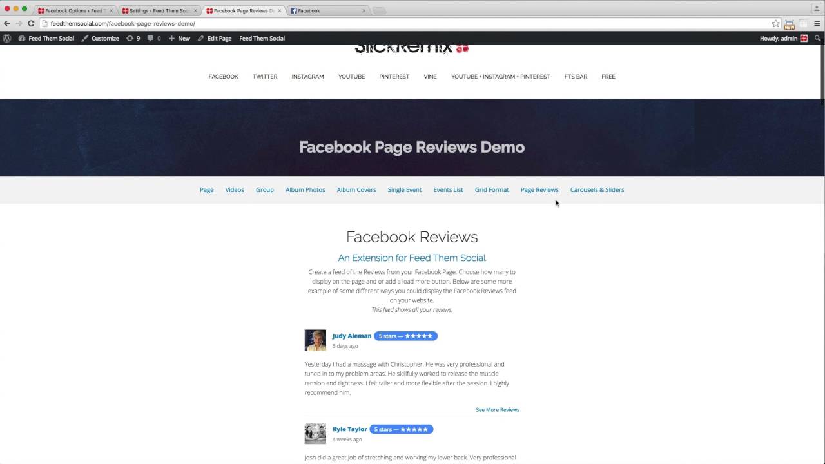Open the updates counter showing 9
825x464 pixels.
click(x=133, y=38)
